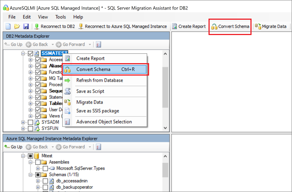Click Reconnect to DB2 in toolbar

pyautogui.click(x=55, y=27)
